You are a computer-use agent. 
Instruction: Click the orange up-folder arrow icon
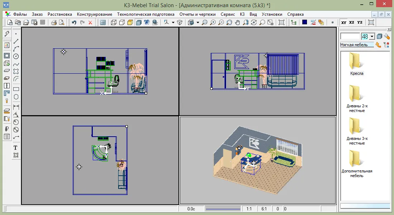point(378,45)
